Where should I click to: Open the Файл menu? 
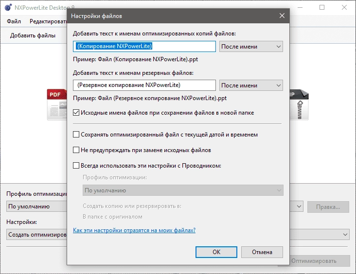point(14,21)
